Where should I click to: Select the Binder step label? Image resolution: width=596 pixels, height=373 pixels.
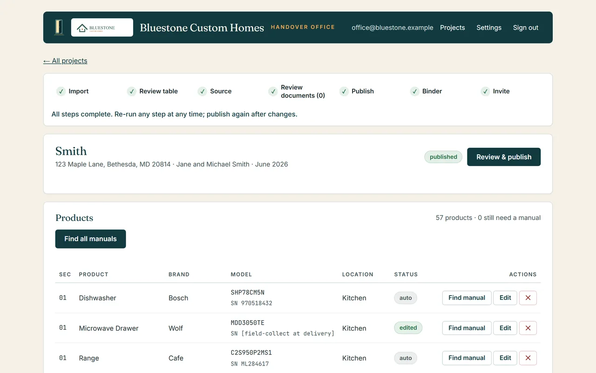tap(432, 91)
